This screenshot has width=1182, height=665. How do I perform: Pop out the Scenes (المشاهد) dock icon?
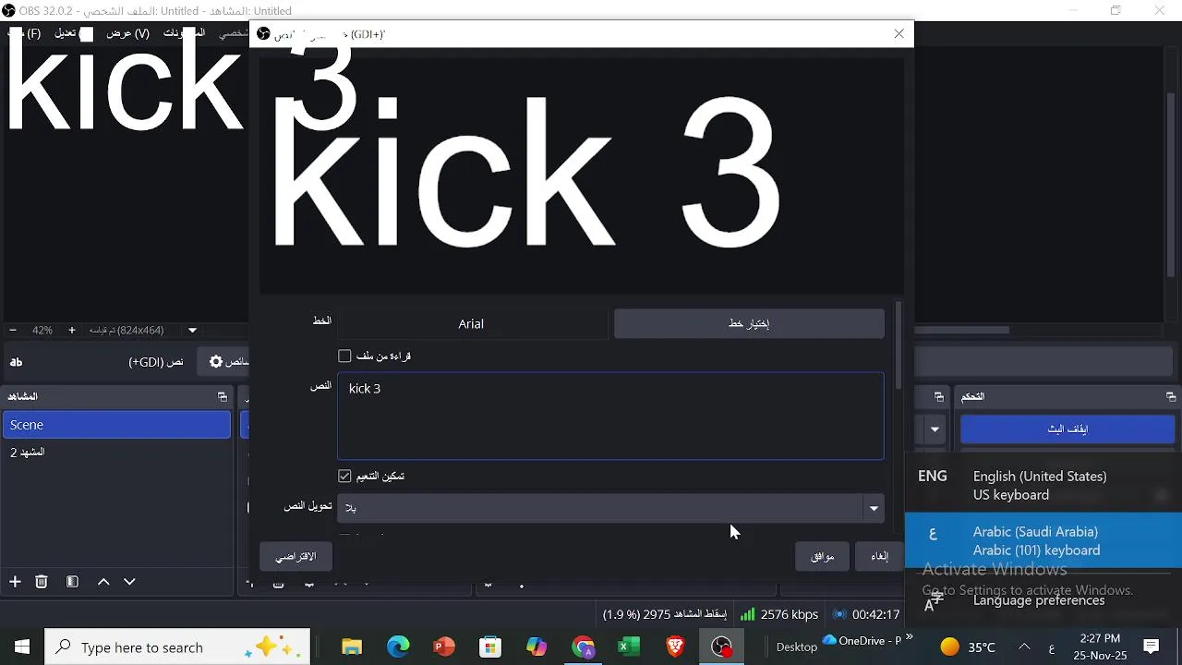(222, 397)
